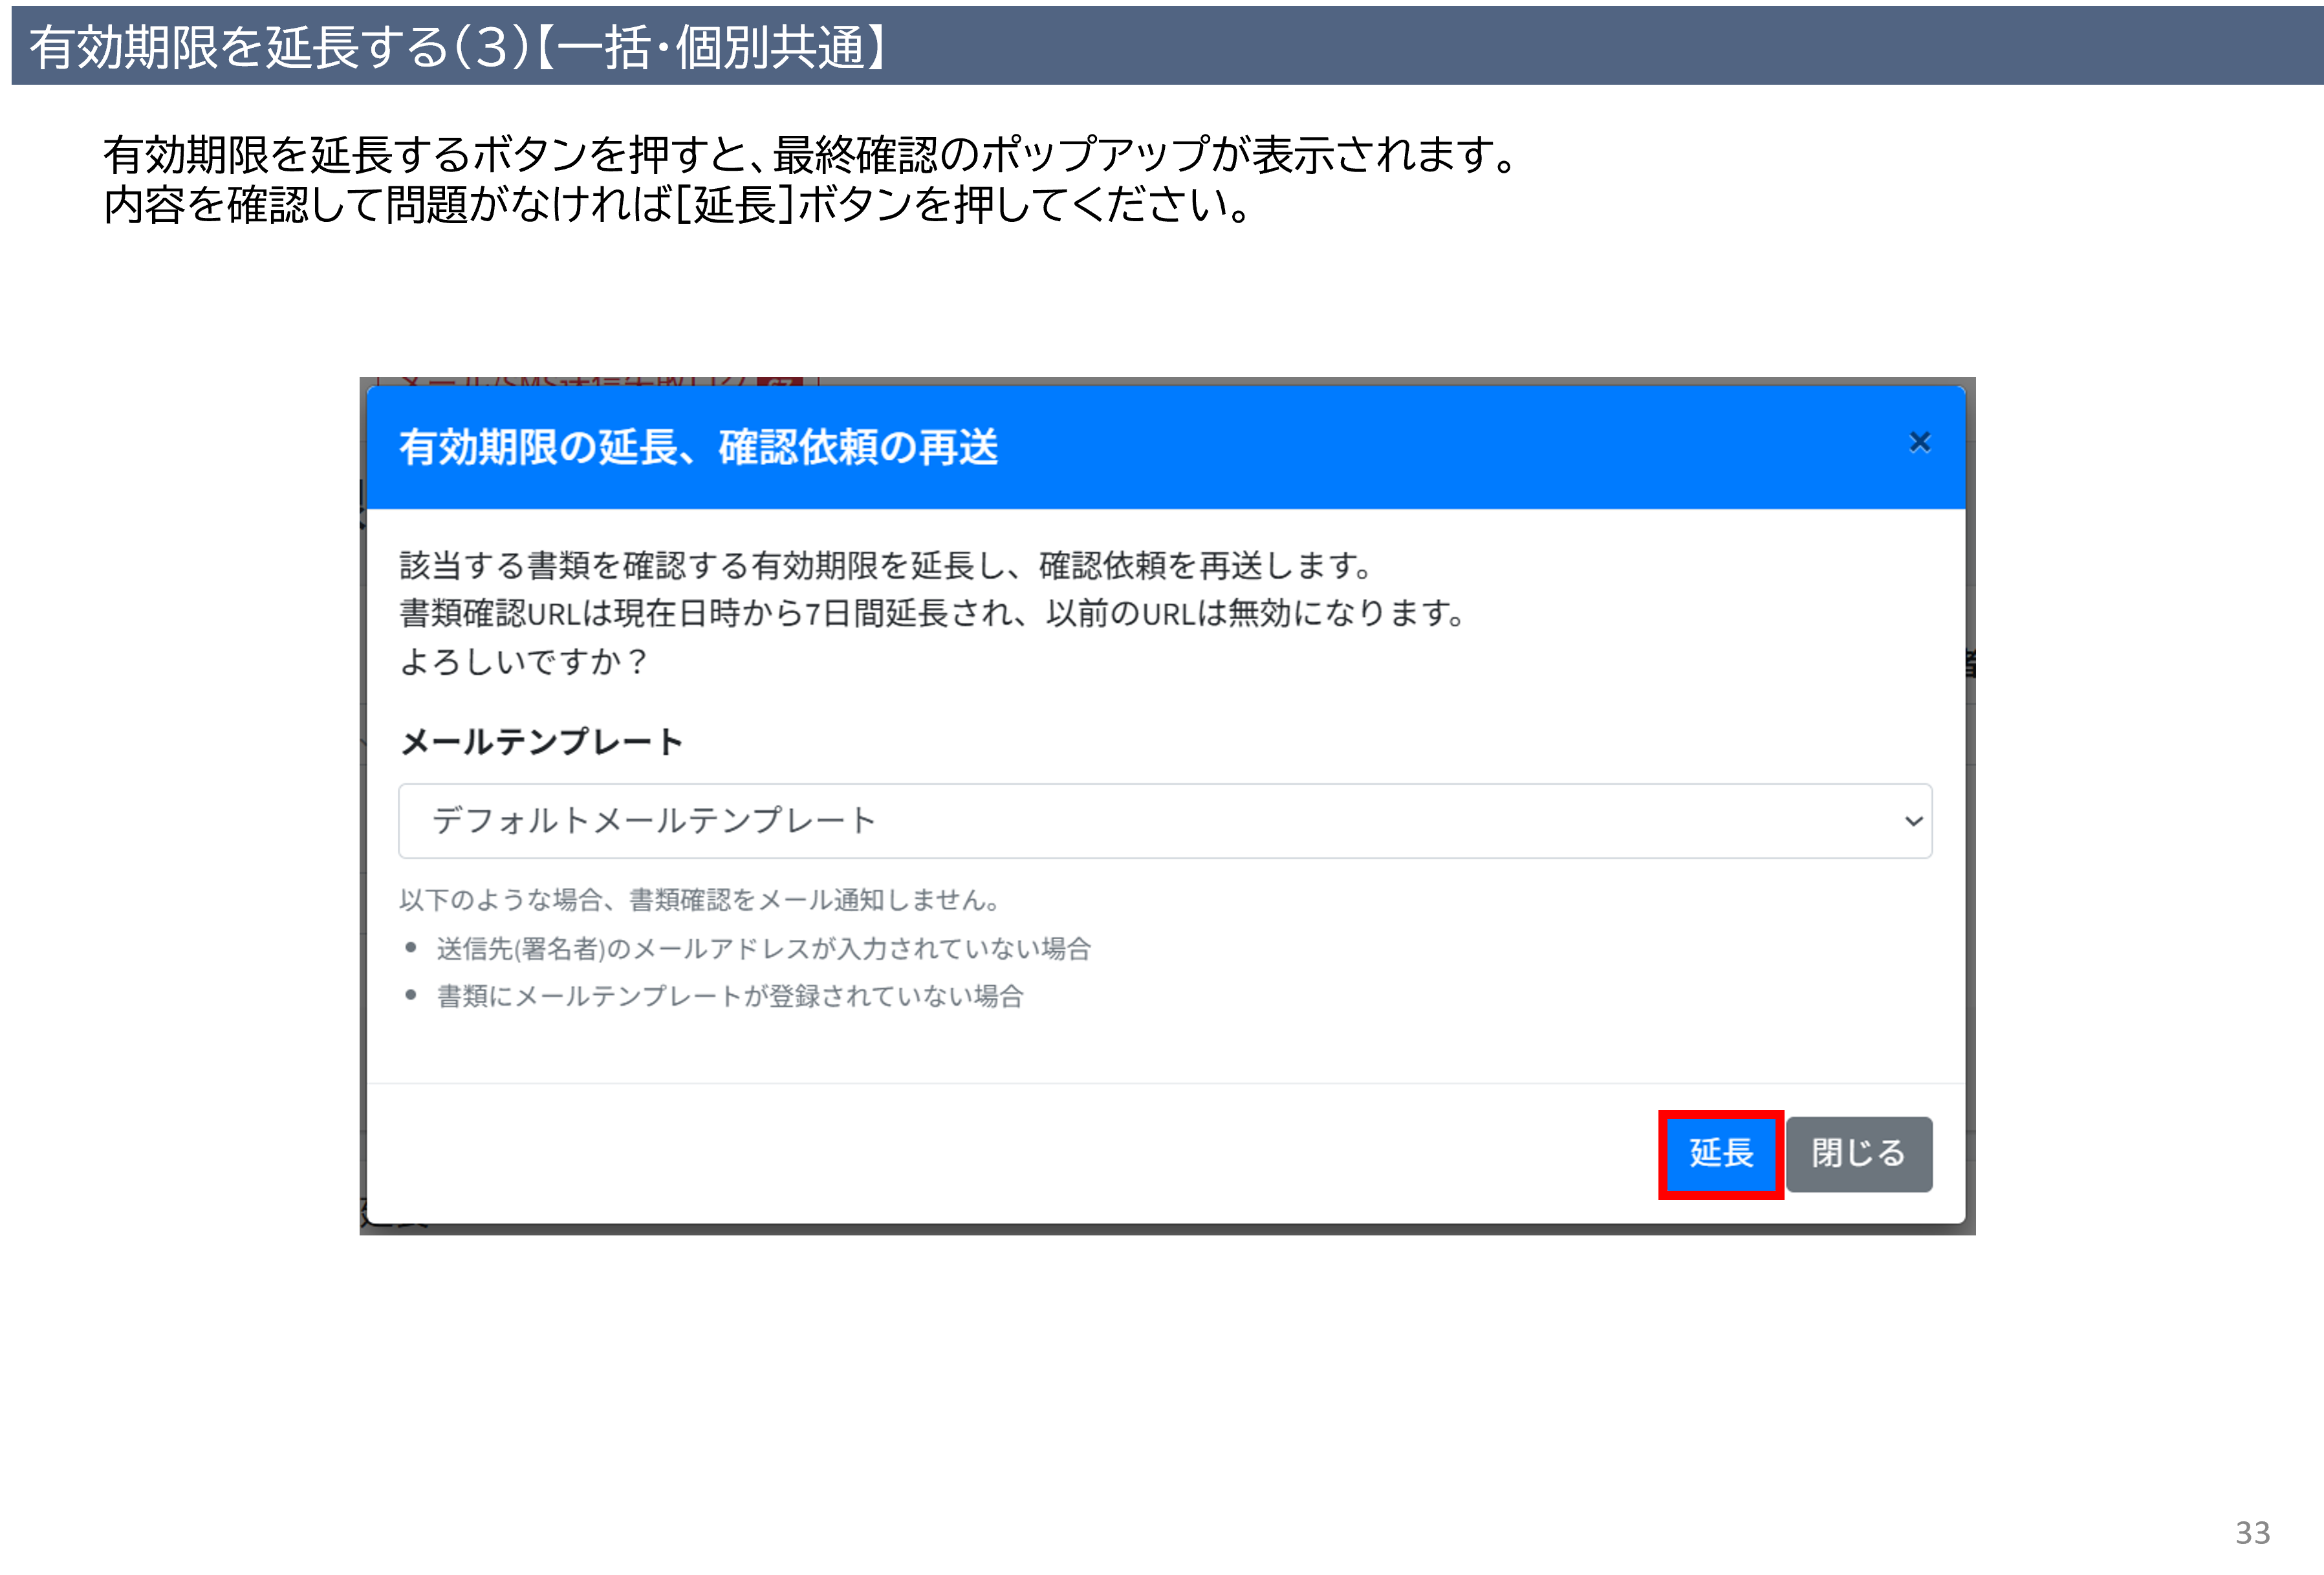
Task: Click the bullet text about 送信先(署名者)のメールアドレス
Action: pos(763,948)
